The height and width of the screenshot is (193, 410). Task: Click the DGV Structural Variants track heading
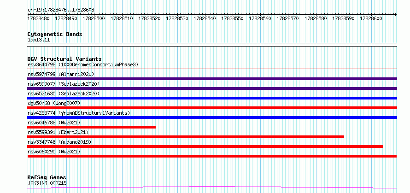pos(64,59)
